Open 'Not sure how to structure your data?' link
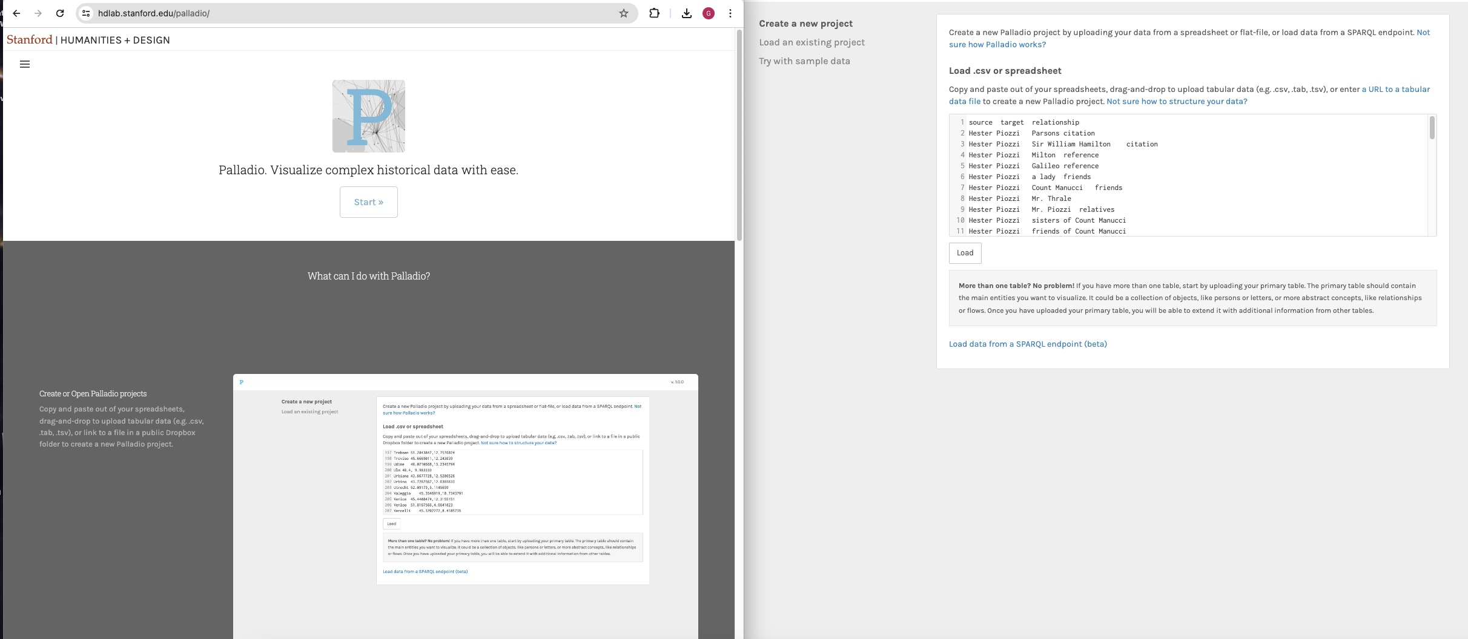The image size is (1468, 639). tap(1177, 102)
